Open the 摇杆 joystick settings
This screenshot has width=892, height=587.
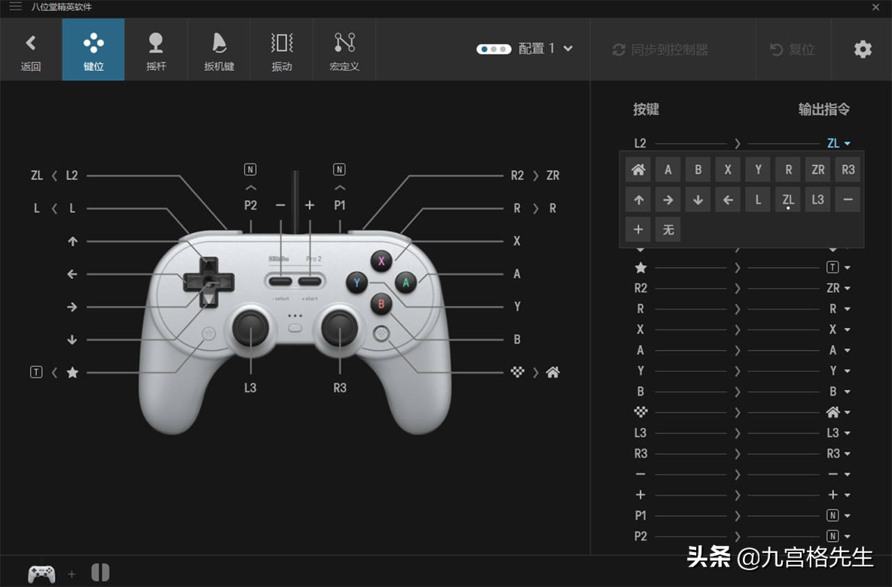click(156, 49)
